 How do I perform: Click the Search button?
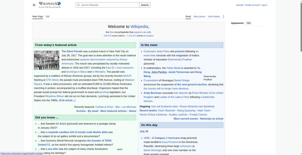pos(145,5)
